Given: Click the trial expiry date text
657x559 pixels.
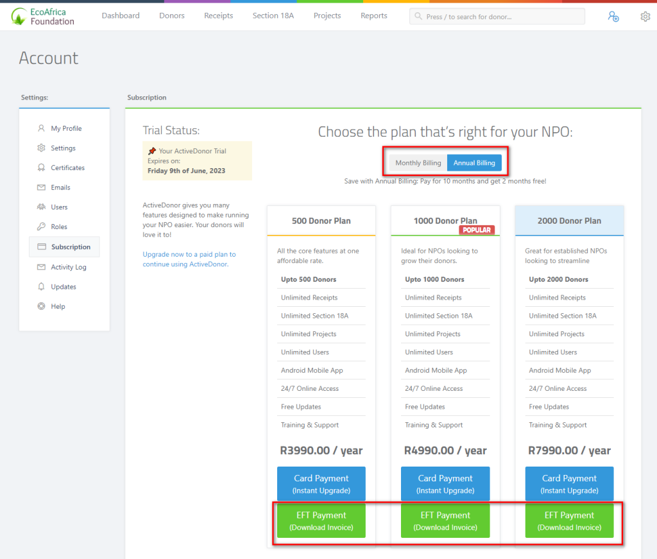Looking at the screenshot, I should click(x=187, y=171).
